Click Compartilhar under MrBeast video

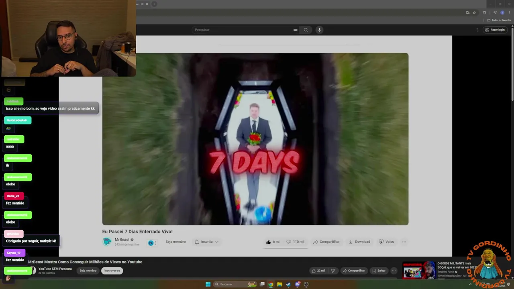326,242
